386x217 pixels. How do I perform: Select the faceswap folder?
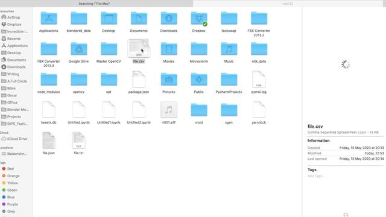click(229, 19)
